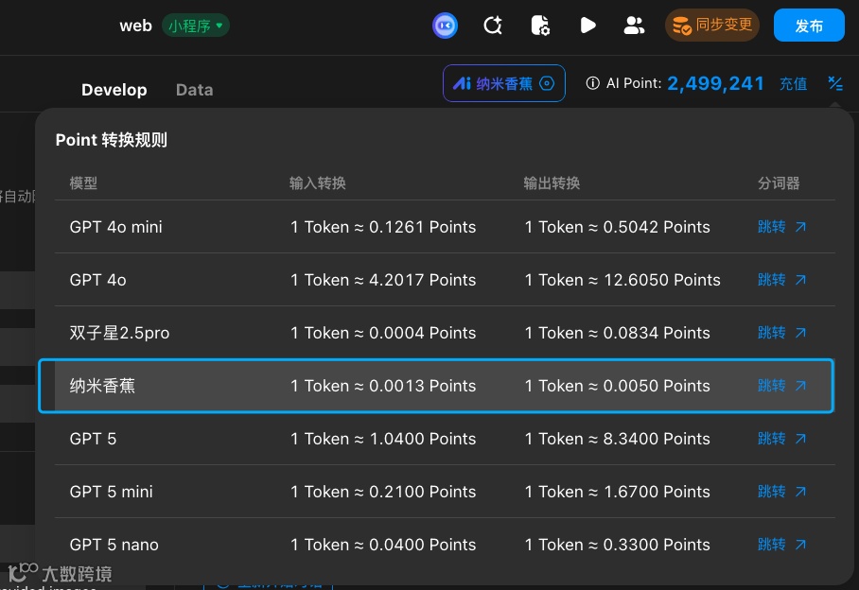This screenshot has height=590, width=859.
Task: Click the 分词器 column header
Action: (x=779, y=182)
